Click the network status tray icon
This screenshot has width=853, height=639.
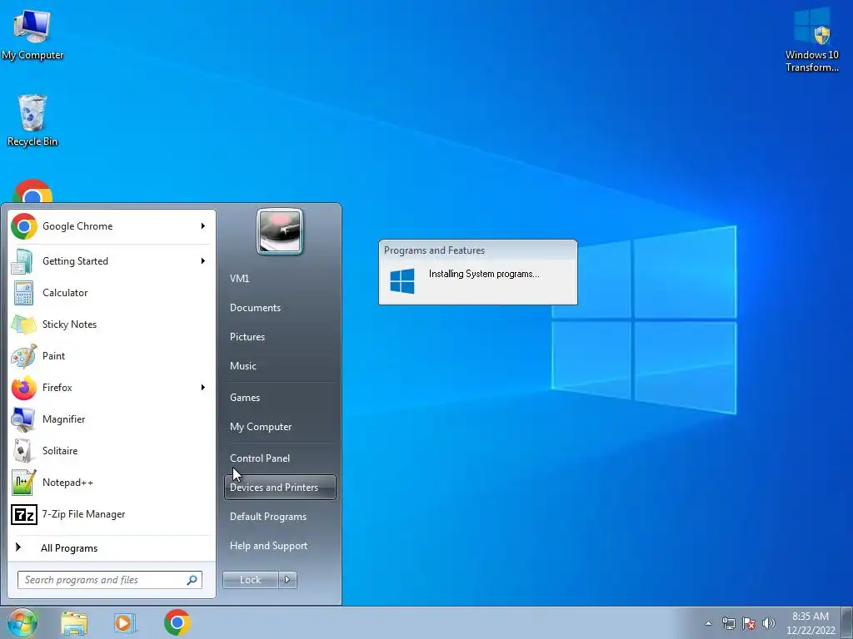point(728,623)
